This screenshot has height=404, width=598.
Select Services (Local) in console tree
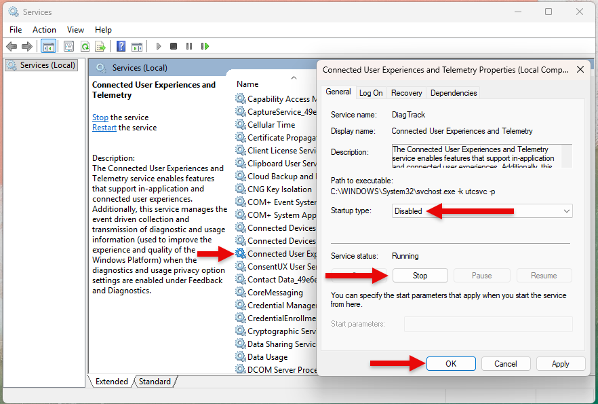(41, 65)
